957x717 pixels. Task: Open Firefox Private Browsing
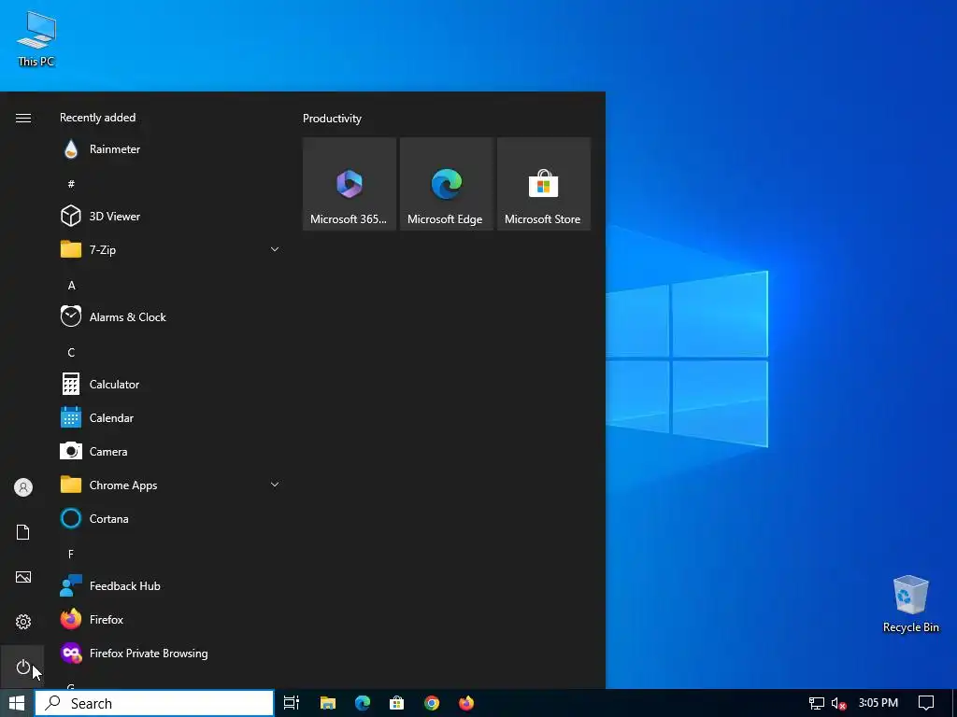point(171,653)
